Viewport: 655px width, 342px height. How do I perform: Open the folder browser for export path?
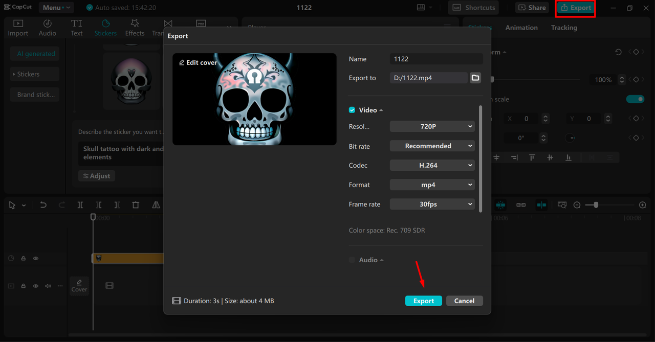pyautogui.click(x=475, y=78)
